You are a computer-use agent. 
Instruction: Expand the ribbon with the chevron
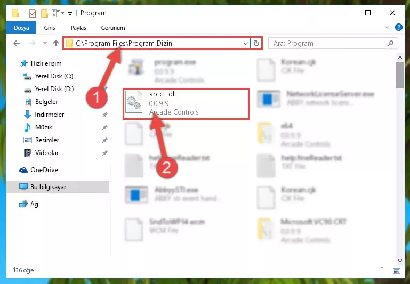click(387, 27)
